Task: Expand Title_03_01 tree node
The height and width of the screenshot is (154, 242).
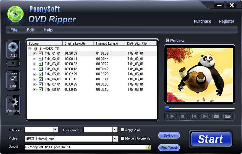Action: (x=35, y=64)
